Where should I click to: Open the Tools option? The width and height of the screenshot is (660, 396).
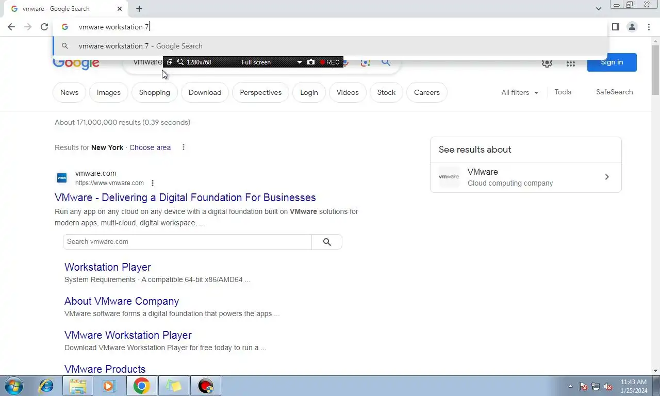[x=563, y=92]
